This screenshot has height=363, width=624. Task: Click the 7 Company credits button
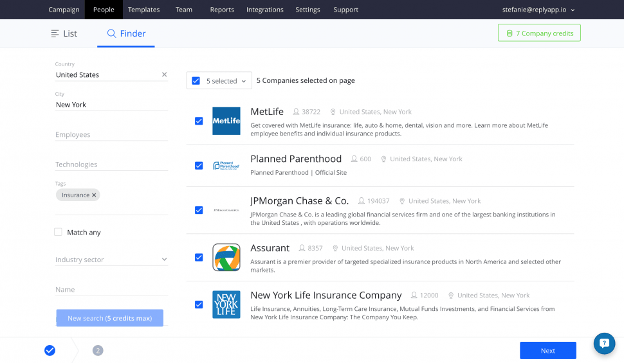539,33
